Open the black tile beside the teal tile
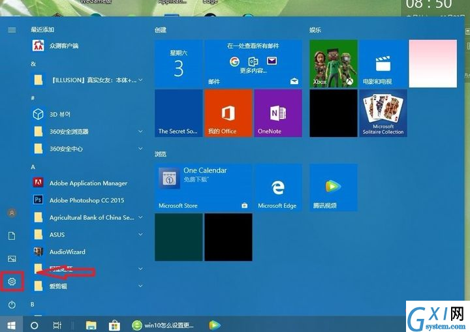The width and height of the screenshot is (470, 332). pos(228,237)
